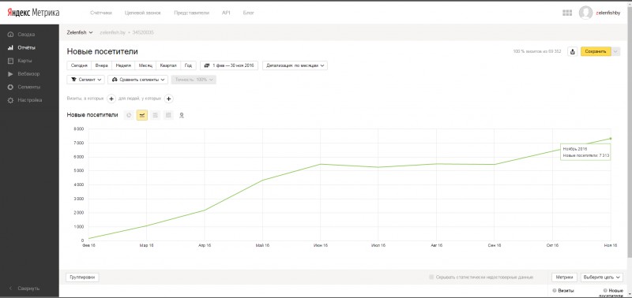The image size is (632, 298).
Task: Open the Yandex services grid icon
Action: click(567, 13)
